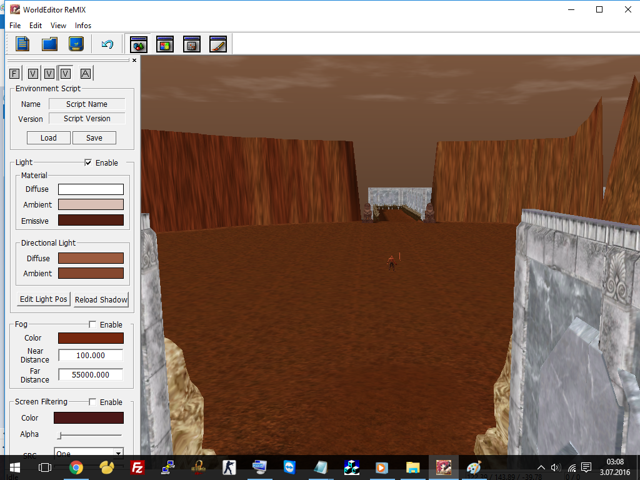Pick the Directional Light Ambient color
Image resolution: width=640 pixels, height=480 pixels.
(91, 273)
